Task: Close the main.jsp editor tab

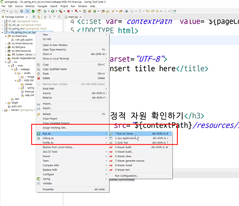Action: pos(81,17)
